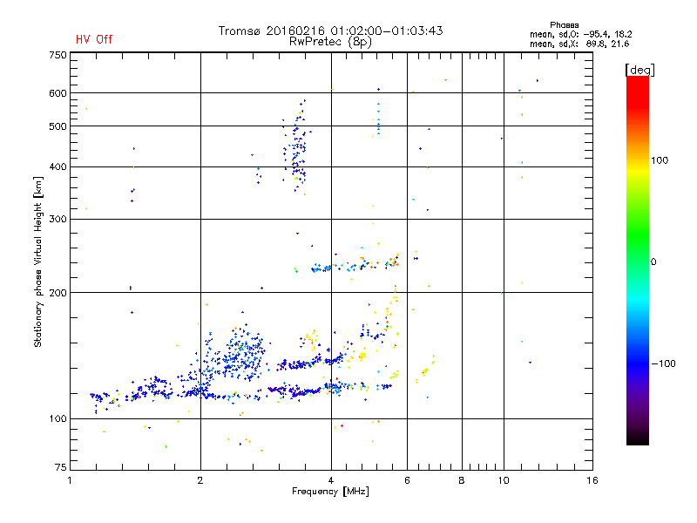The width and height of the screenshot is (697, 523).
Task: Select the mean, sd,X: 89.8, 21.6 line
Action: pyautogui.click(x=579, y=44)
